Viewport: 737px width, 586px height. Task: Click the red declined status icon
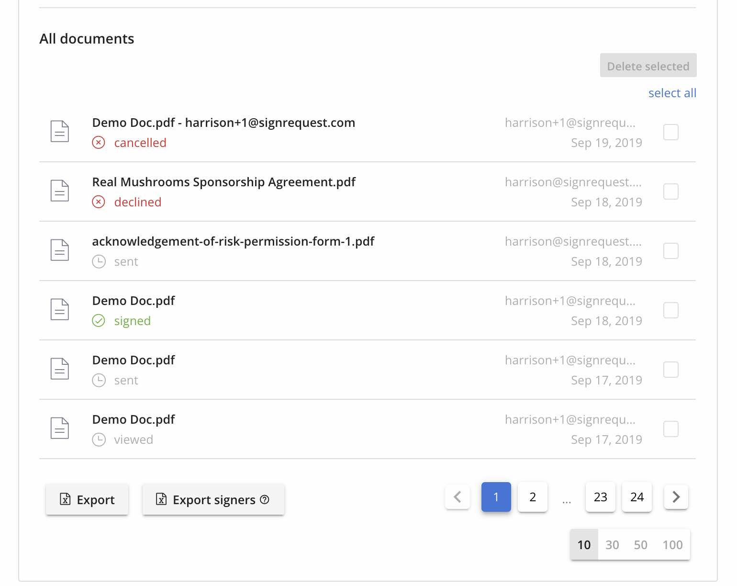click(x=99, y=202)
